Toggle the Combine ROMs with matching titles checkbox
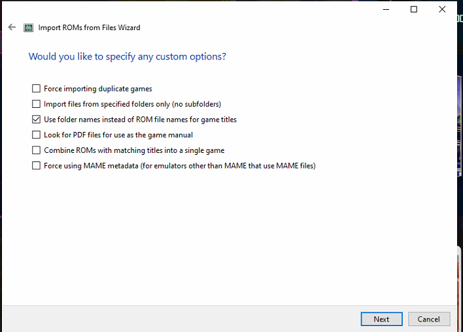The width and height of the screenshot is (463, 332). [x=36, y=150]
